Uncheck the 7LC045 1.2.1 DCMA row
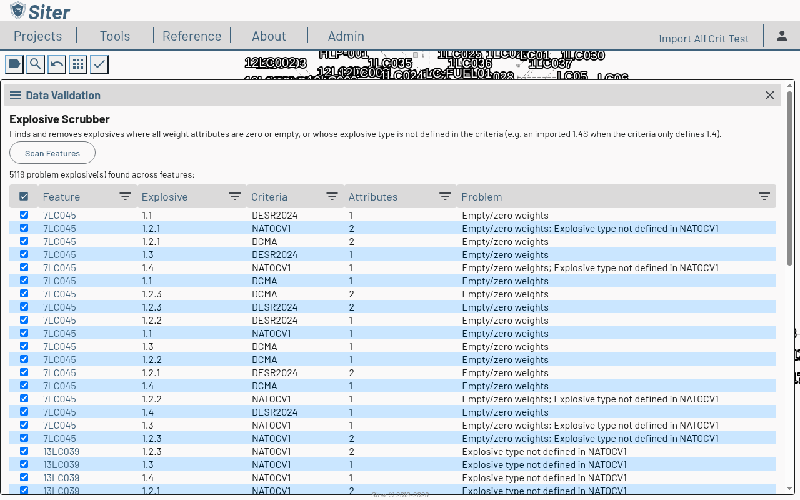The image size is (800, 500). 24,241
